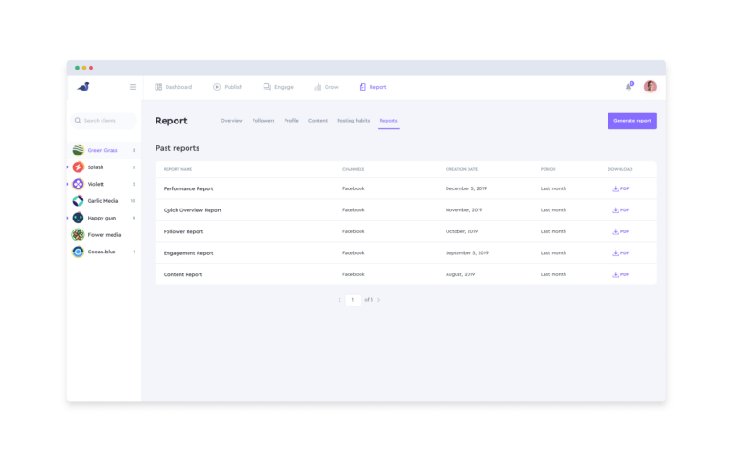Switch to the Profile tab
The width and height of the screenshot is (732, 461).
point(291,121)
